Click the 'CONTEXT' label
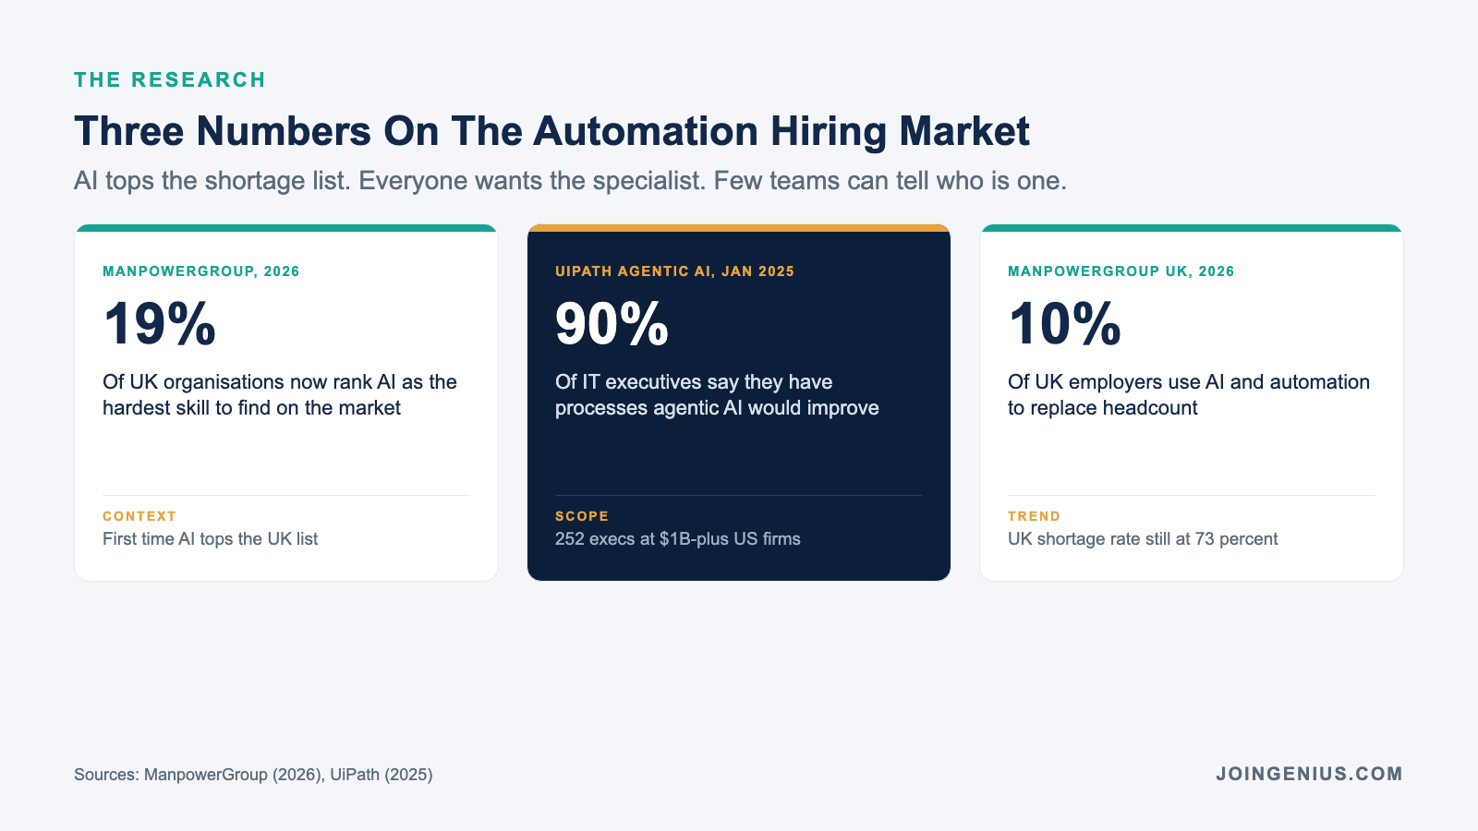The image size is (1478, 831). [139, 516]
